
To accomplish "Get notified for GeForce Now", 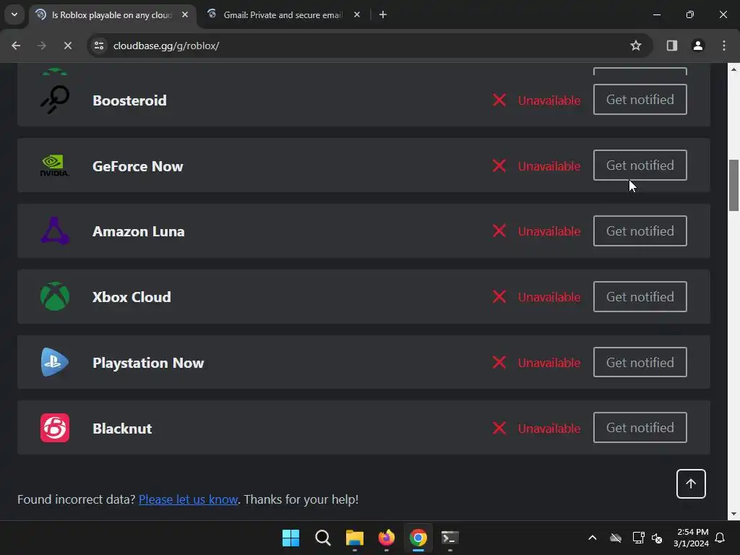I will click(640, 165).
